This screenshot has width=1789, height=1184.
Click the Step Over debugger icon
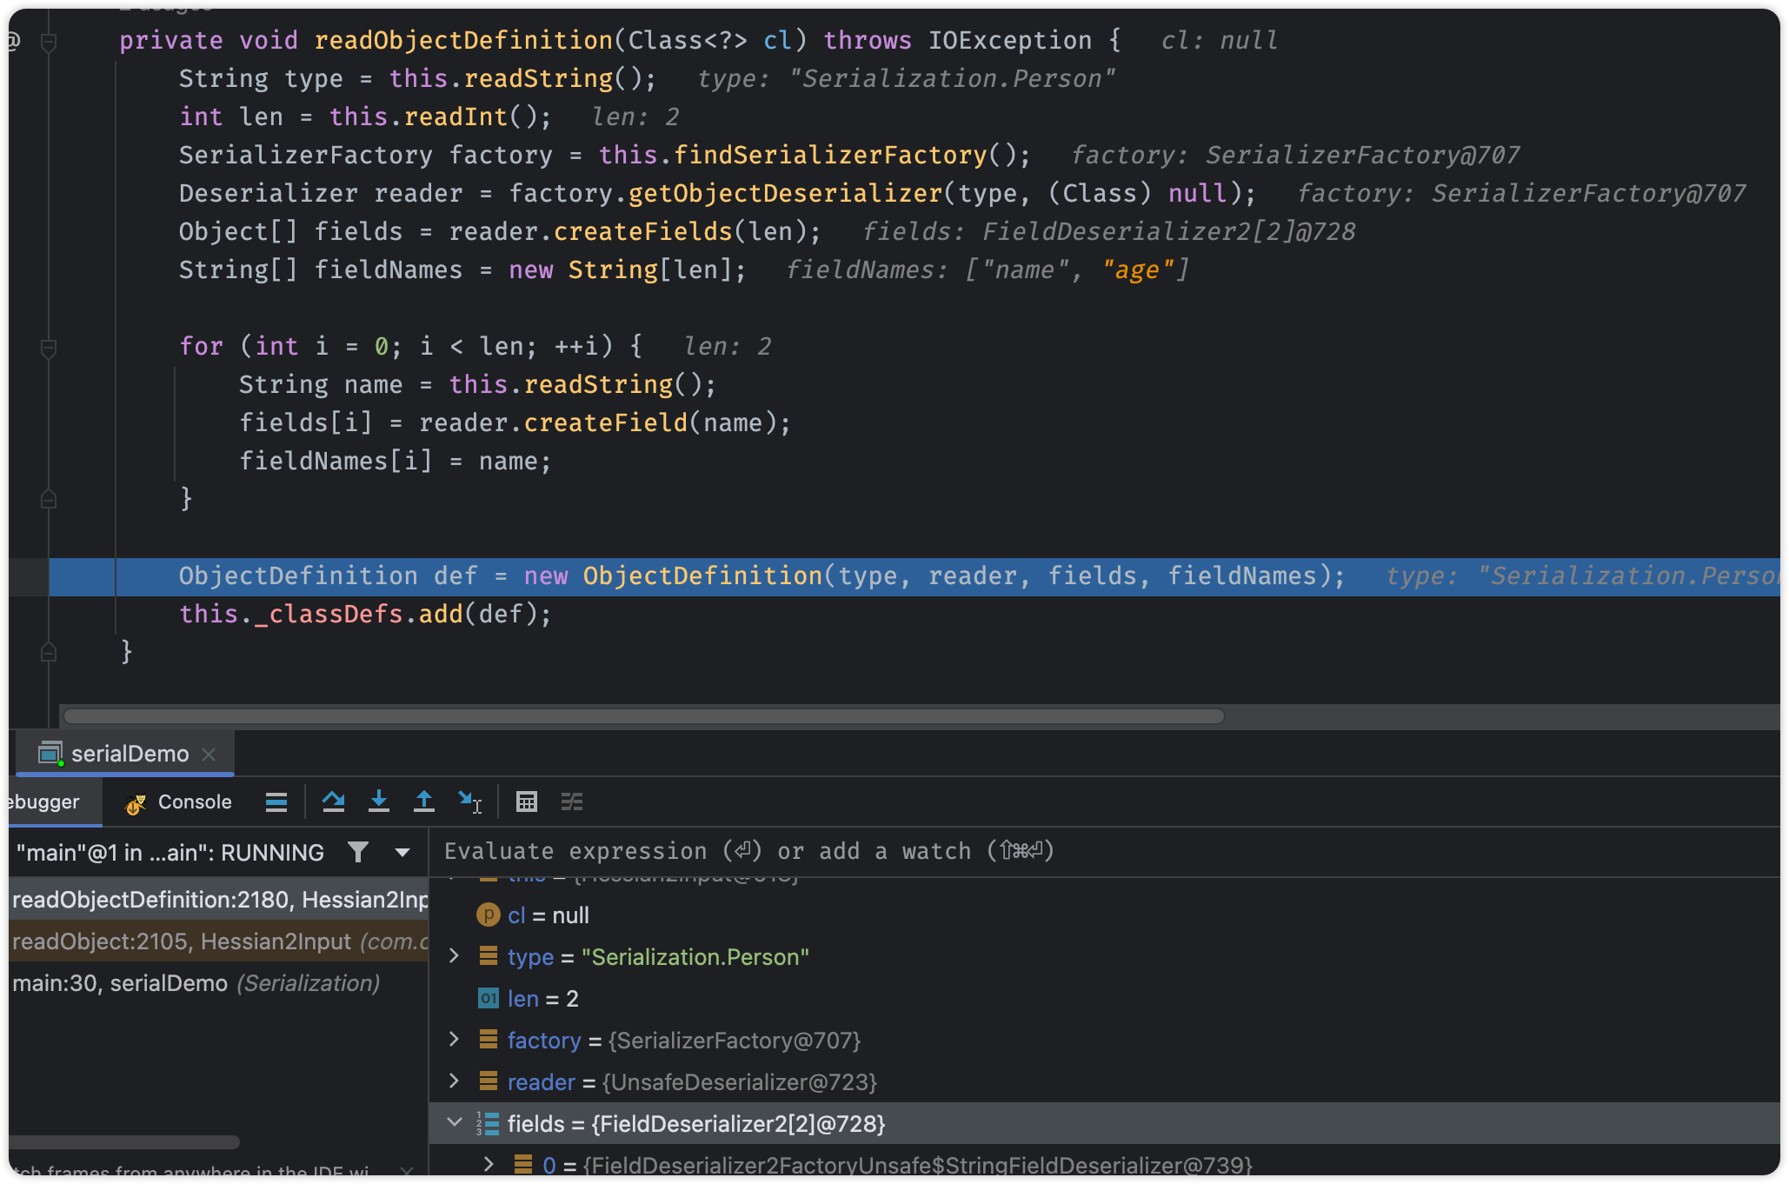pos(333,802)
